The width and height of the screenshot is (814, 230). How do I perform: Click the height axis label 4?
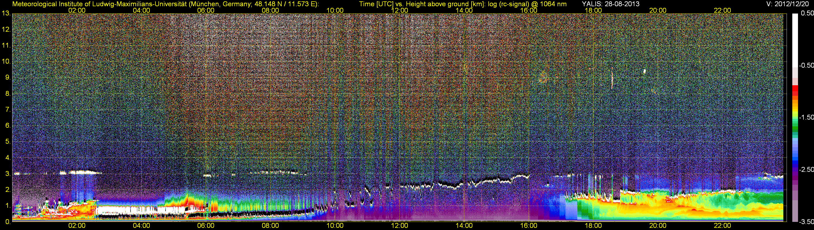[x=8, y=157]
